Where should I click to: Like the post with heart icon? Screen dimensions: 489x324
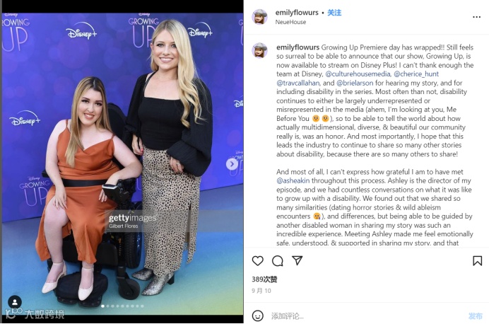pos(258,260)
